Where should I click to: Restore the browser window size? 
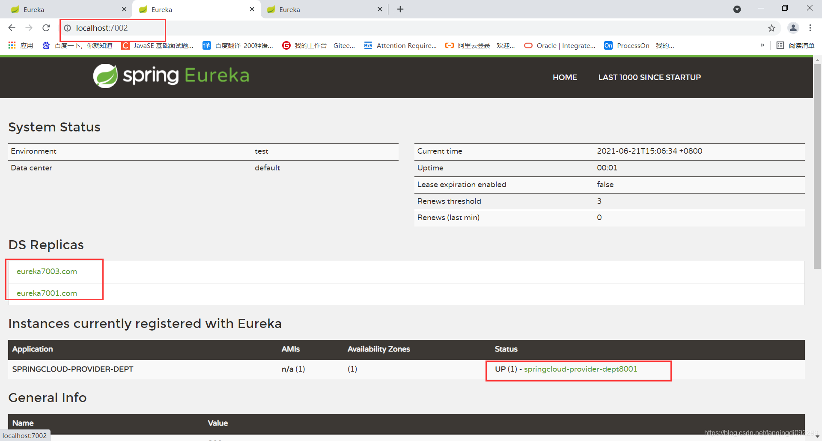[785, 8]
